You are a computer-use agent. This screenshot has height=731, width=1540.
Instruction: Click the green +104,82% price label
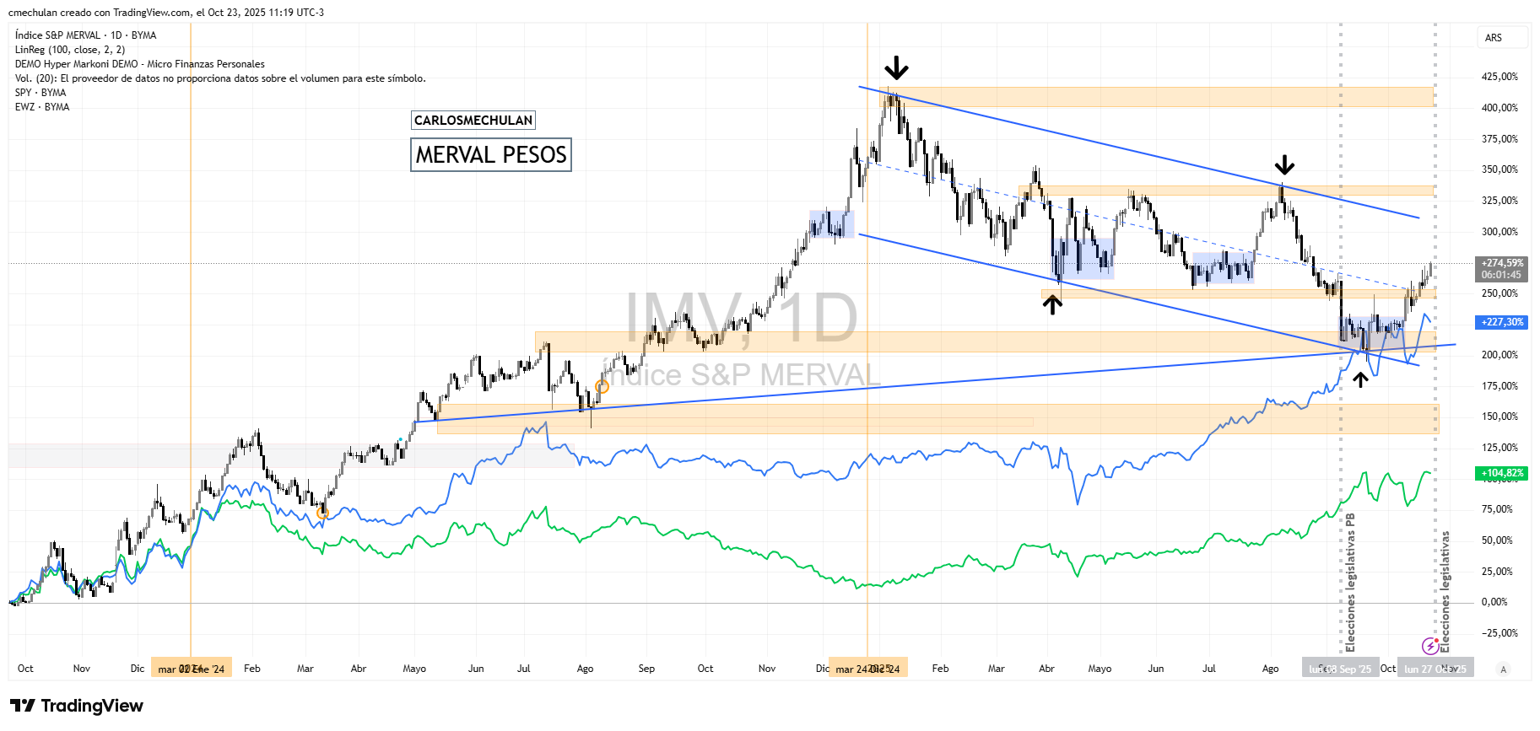pos(1502,473)
